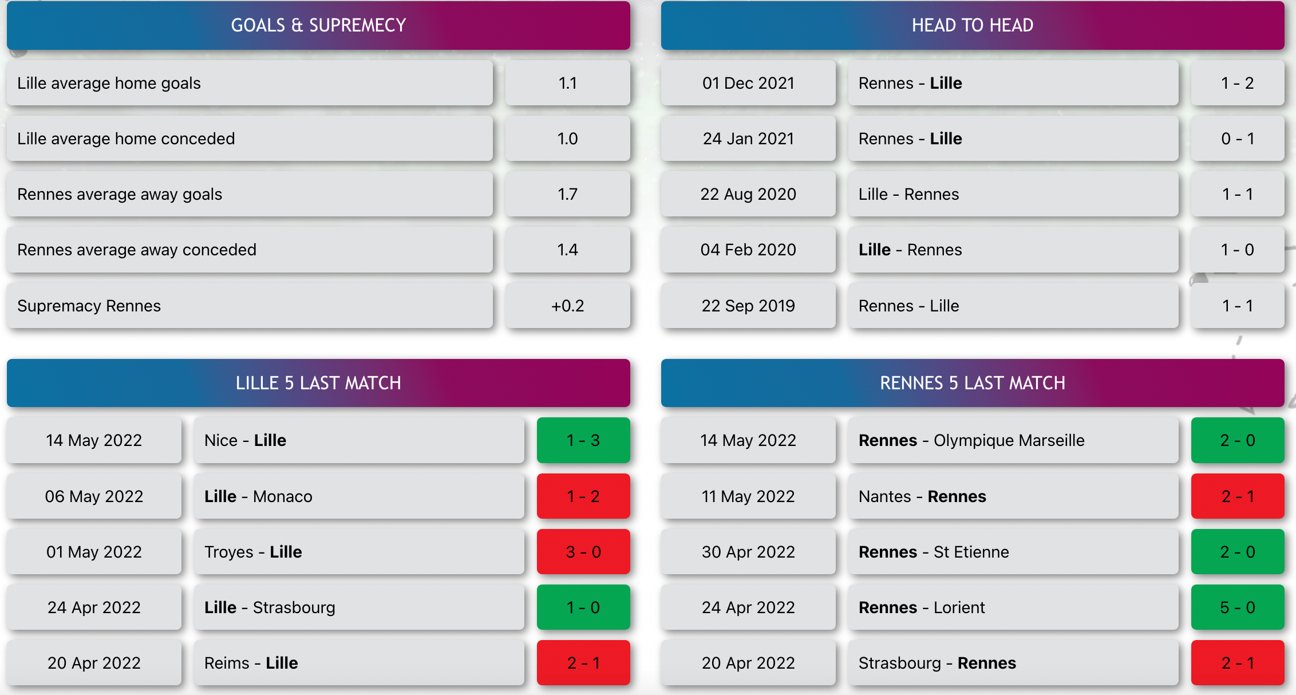Select the Lille - Monaco match row

pos(359,496)
